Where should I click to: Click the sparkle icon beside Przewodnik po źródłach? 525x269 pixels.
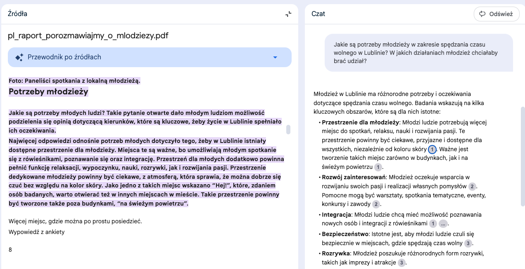tap(19, 57)
